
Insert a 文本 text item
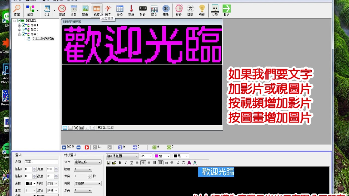[x=47, y=11]
